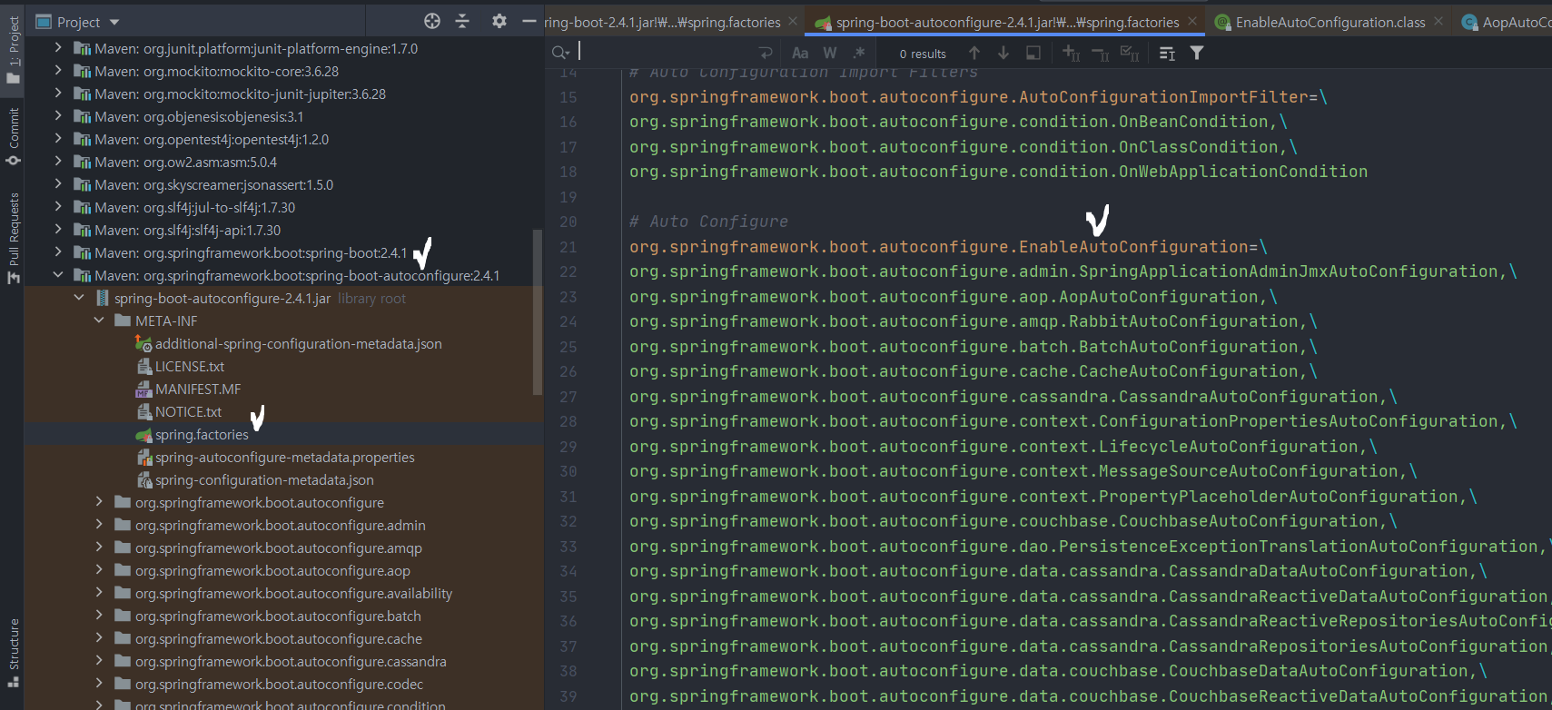
Task: Toggle Words (W) search option
Action: point(830,54)
